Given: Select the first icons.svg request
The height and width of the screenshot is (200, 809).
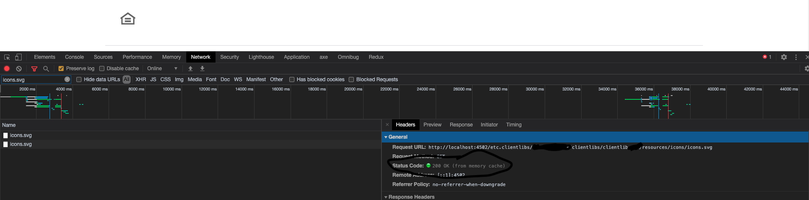Looking at the screenshot, I should [21, 135].
